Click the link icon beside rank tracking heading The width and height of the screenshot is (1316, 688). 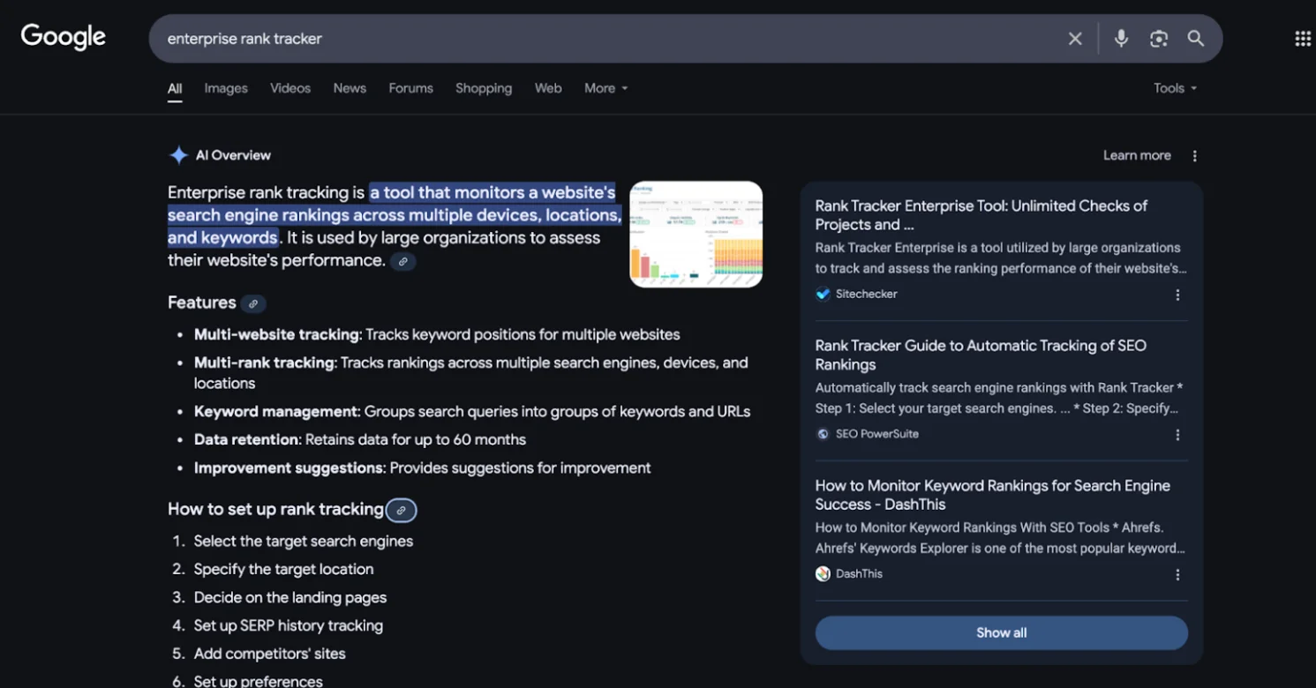(402, 510)
